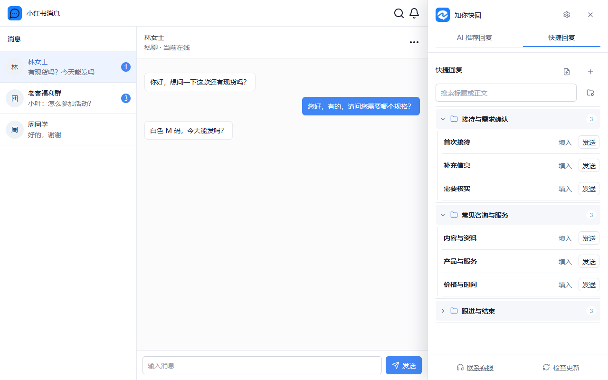Select the 价格与时间 reply title
This screenshot has width=608, height=380.
[460, 285]
